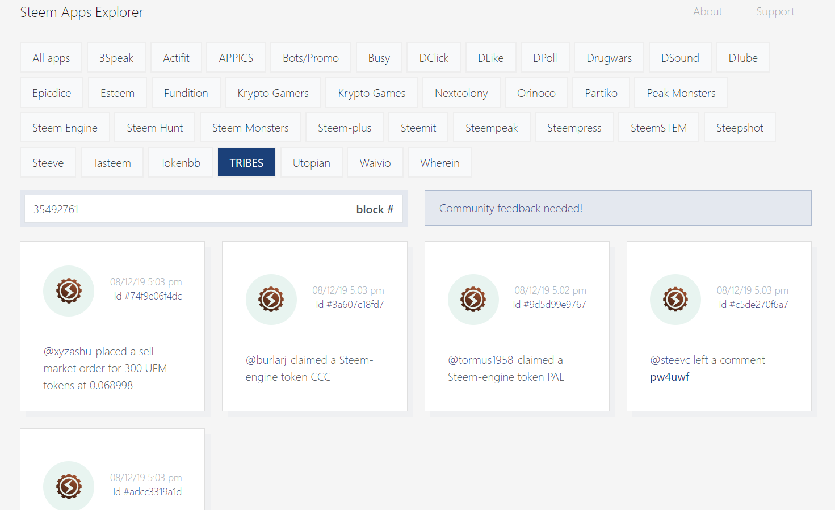Viewport: 835px width, 510px height.
Task: Select Drugwars filter
Action: point(609,58)
